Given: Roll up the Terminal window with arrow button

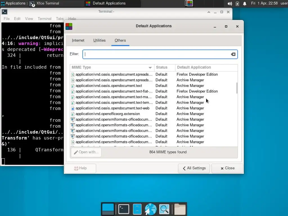Looking at the screenshot, I should click(x=209, y=12).
